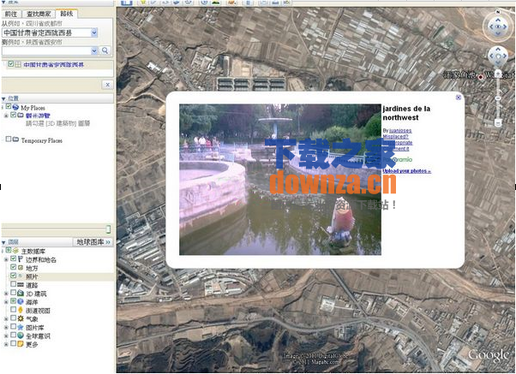Collapse the 图层 panel triangle
The width and height of the screenshot is (516, 374).
(x=3, y=242)
